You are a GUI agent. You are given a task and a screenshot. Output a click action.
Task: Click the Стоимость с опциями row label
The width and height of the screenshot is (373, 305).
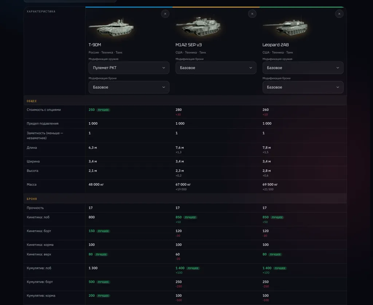44,109
